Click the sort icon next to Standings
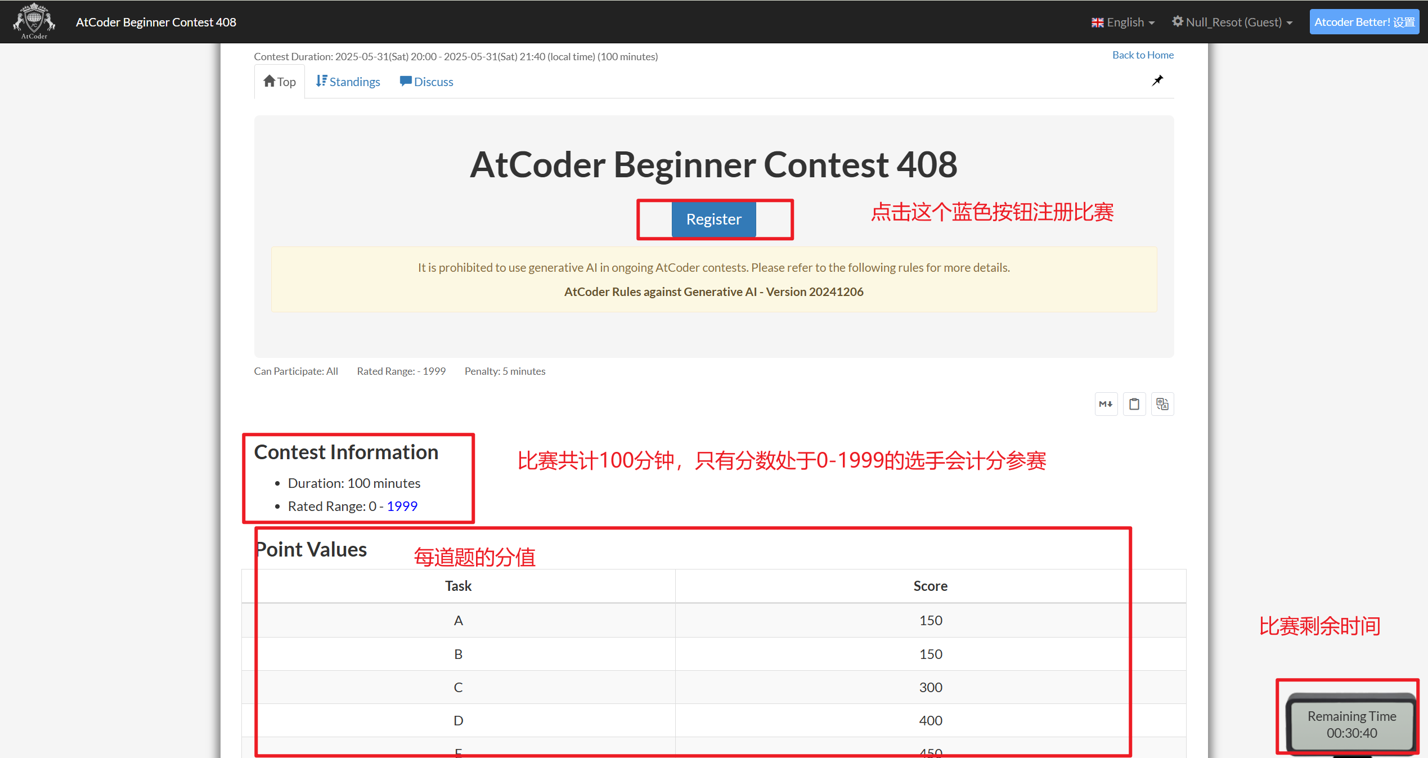 tap(321, 80)
